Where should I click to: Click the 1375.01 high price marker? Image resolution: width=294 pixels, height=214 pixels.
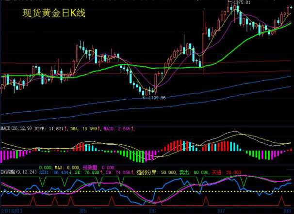242,3
